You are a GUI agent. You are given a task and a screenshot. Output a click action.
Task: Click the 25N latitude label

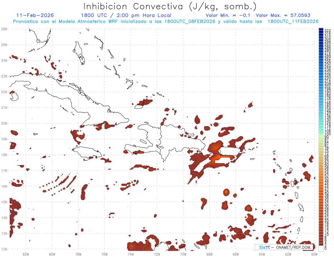pos(4,45)
